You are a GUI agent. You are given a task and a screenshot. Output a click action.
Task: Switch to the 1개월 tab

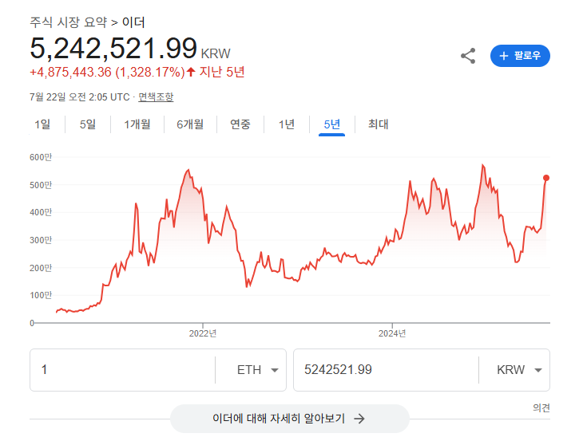coord(137,124)
